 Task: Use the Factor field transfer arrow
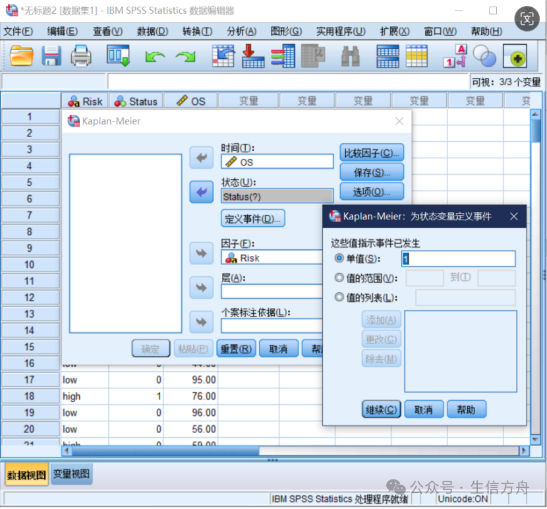tap(201, 253)
